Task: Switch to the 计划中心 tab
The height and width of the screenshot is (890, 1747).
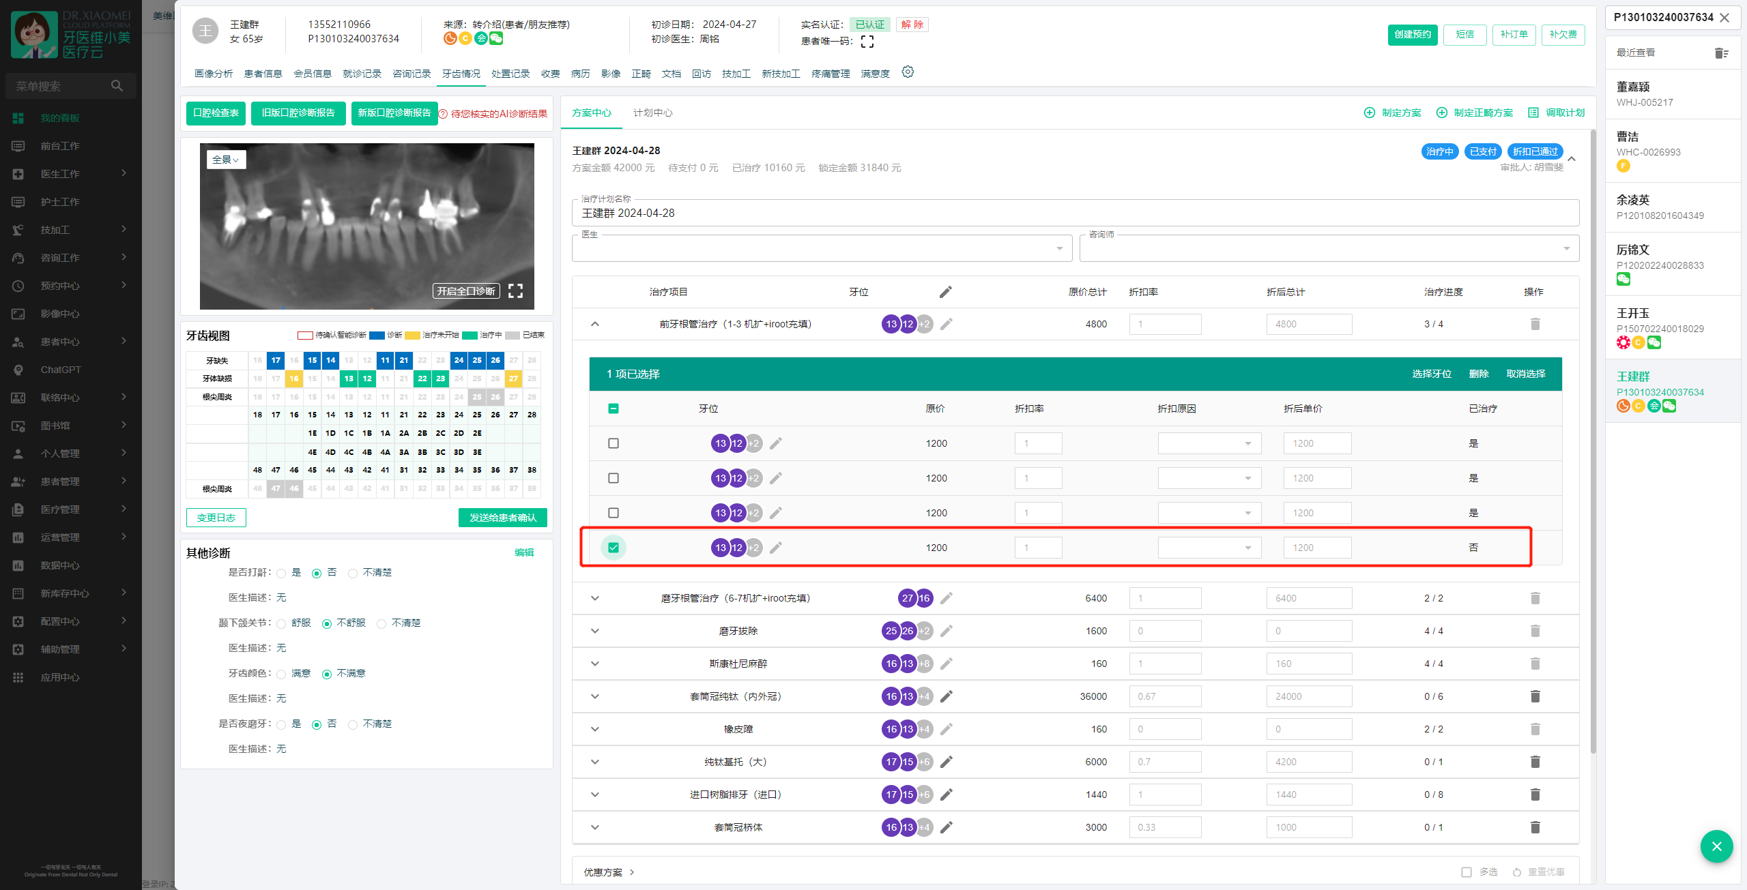Action: pyautogui.click(x=652, y=113)
